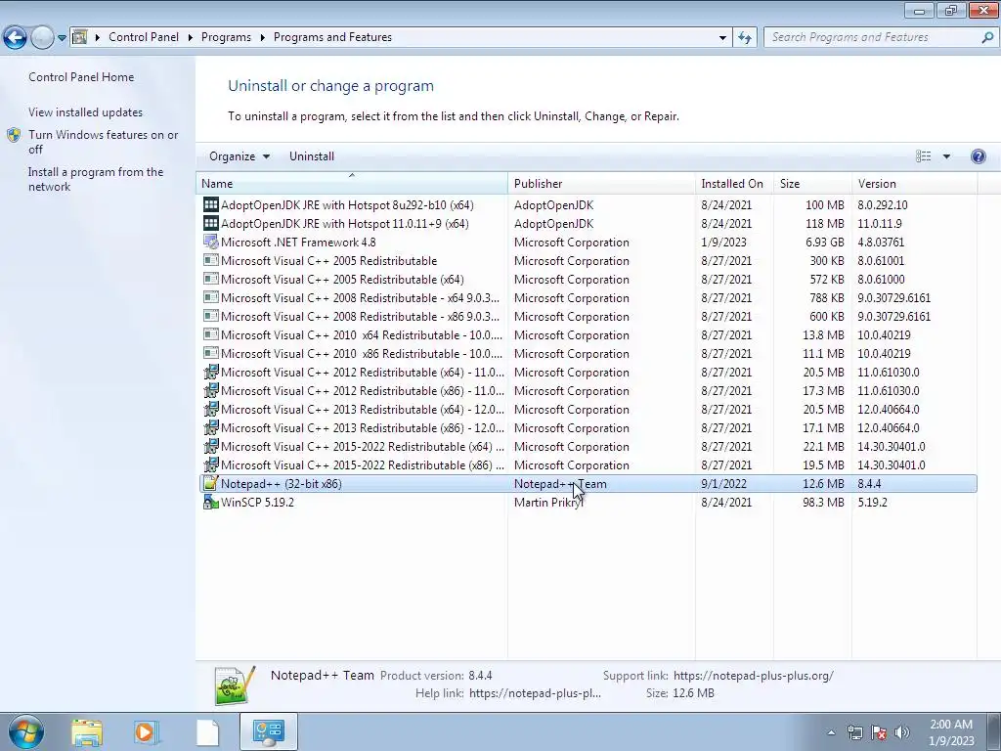Click icon of Visual C++ 2013 (x64) entry
The height and width of the screenshot is (751, 1001).
tap(211, 409)
